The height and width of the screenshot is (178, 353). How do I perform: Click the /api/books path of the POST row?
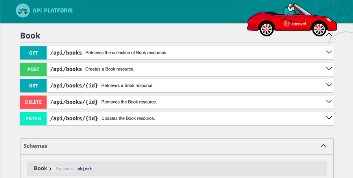pyautogui.click(x=66, y=69)
